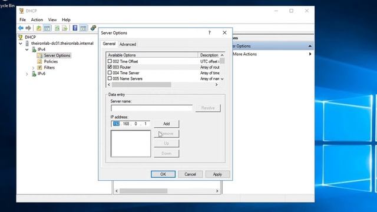
Task: Click the Filters folder icon
Action: tap(39, 68)
